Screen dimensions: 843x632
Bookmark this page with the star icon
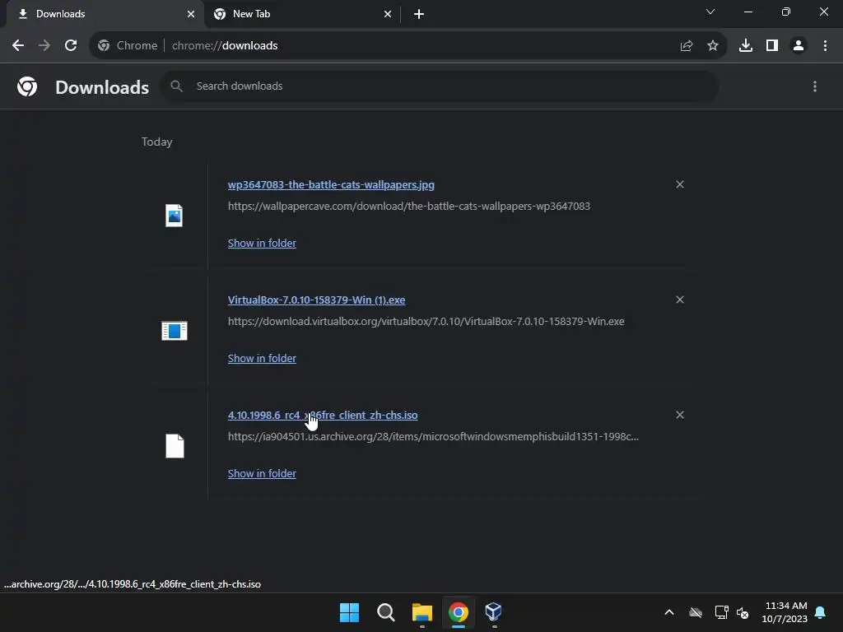coord(713,46)
